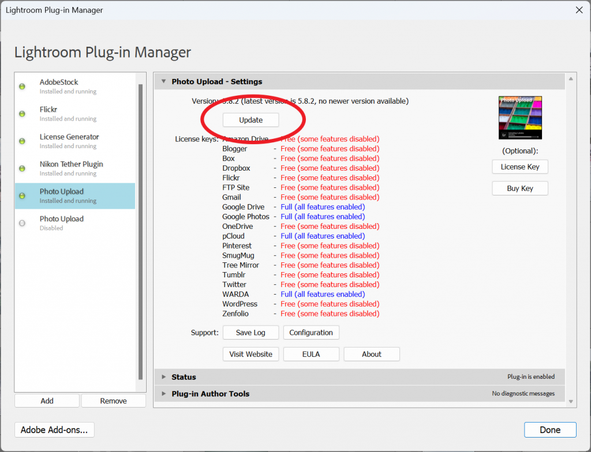Remove the selected plug-in
This screenshot has height=452, width=591.
pos(113,401)
